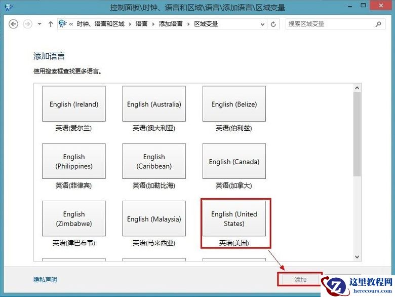Go back with the Back arrow button
The height and width of the screenshot is (297, 395).
pyautogui.click(x=13, y=24)
